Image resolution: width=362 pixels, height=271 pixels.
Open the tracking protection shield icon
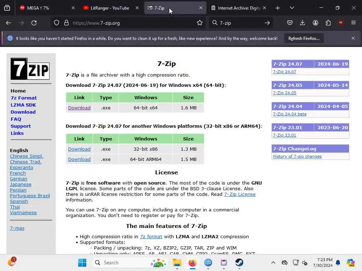point(57,23)
